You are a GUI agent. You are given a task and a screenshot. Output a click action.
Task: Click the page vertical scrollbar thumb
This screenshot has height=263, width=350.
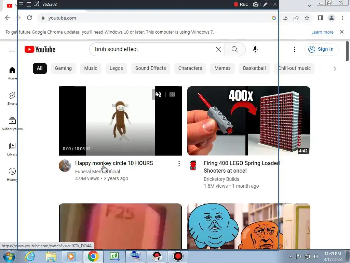coord(347,51)
